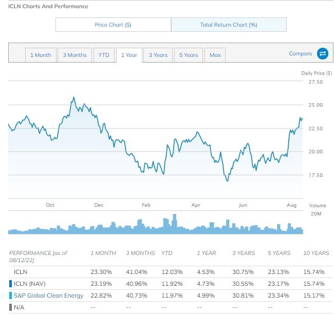The image size is (334, 315).
Task: Show the 3 Years chart range
Action: [158, 55]
